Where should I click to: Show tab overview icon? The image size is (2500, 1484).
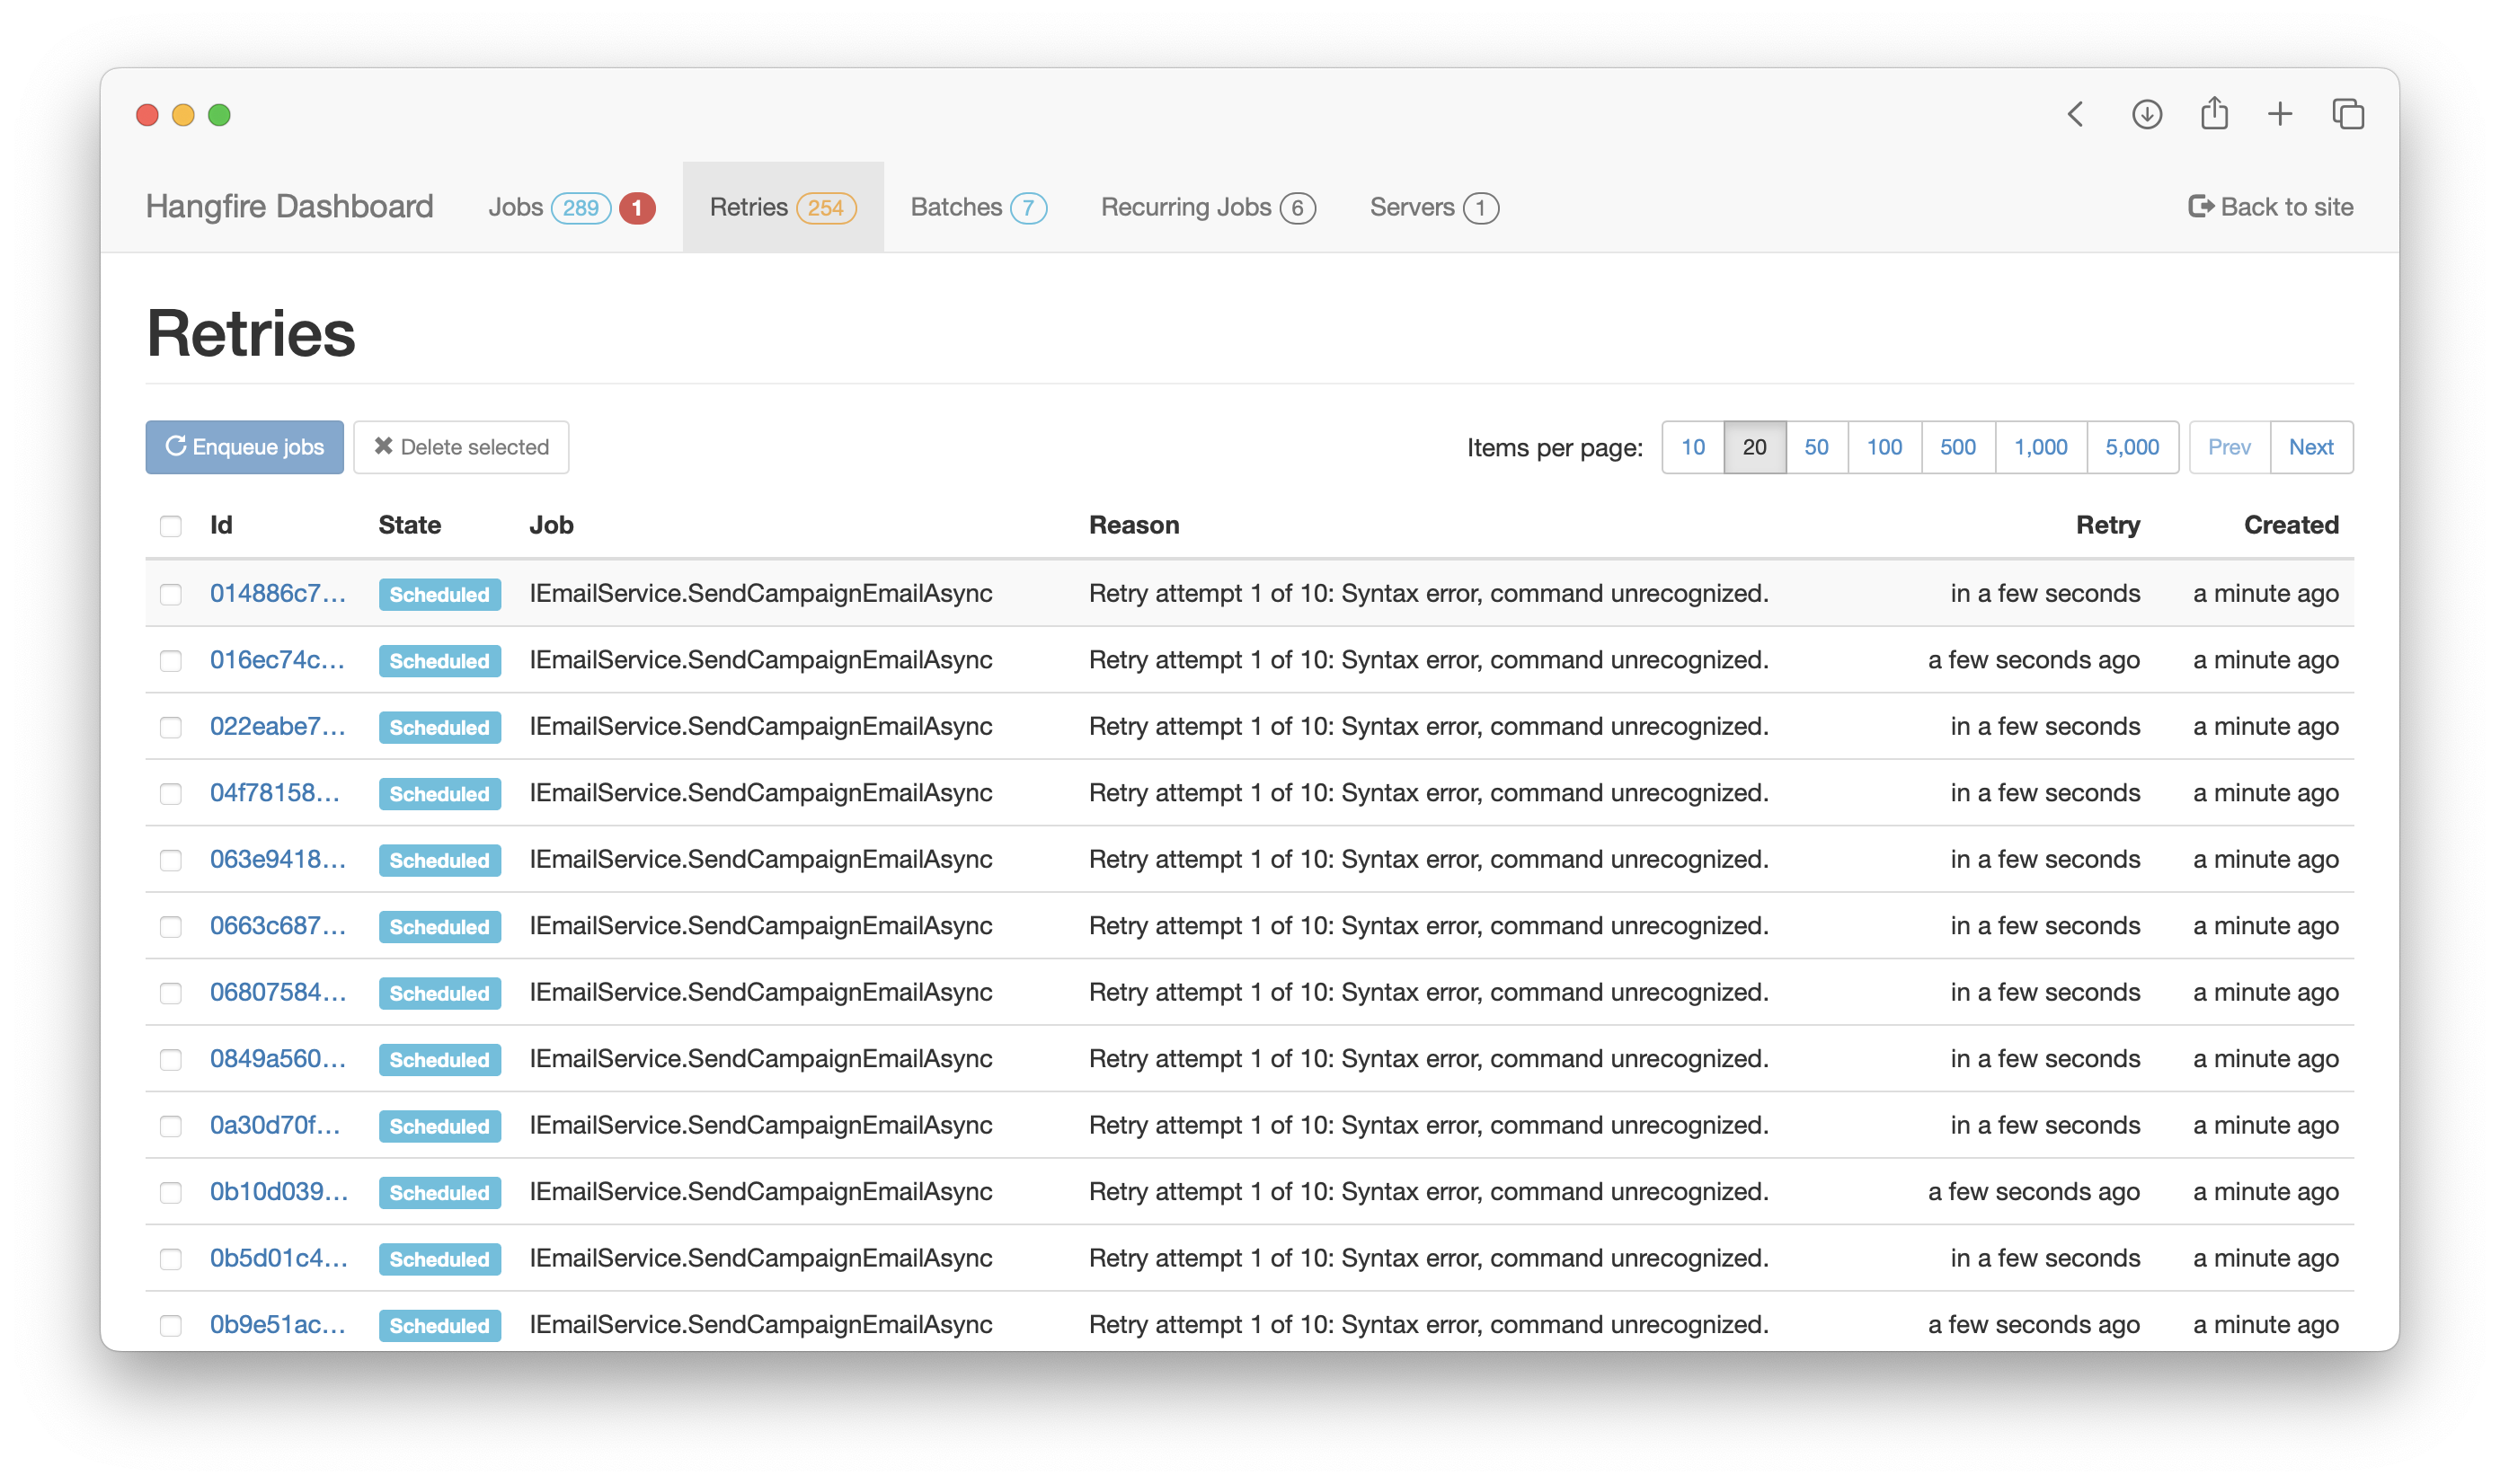[2348, 114]
